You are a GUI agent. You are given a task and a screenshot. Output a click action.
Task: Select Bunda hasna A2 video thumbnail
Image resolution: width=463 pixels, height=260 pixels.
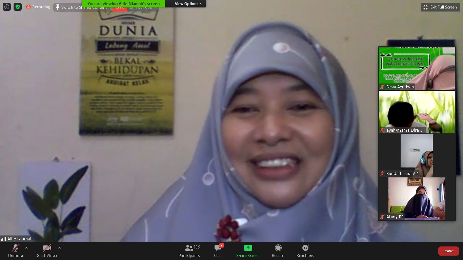417,155
